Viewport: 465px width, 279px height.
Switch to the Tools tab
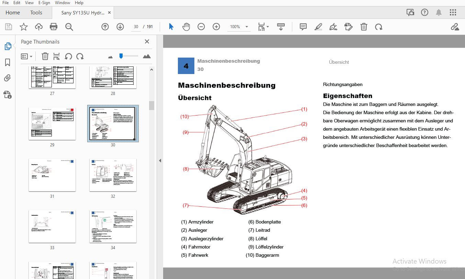[x=36, y=13]
